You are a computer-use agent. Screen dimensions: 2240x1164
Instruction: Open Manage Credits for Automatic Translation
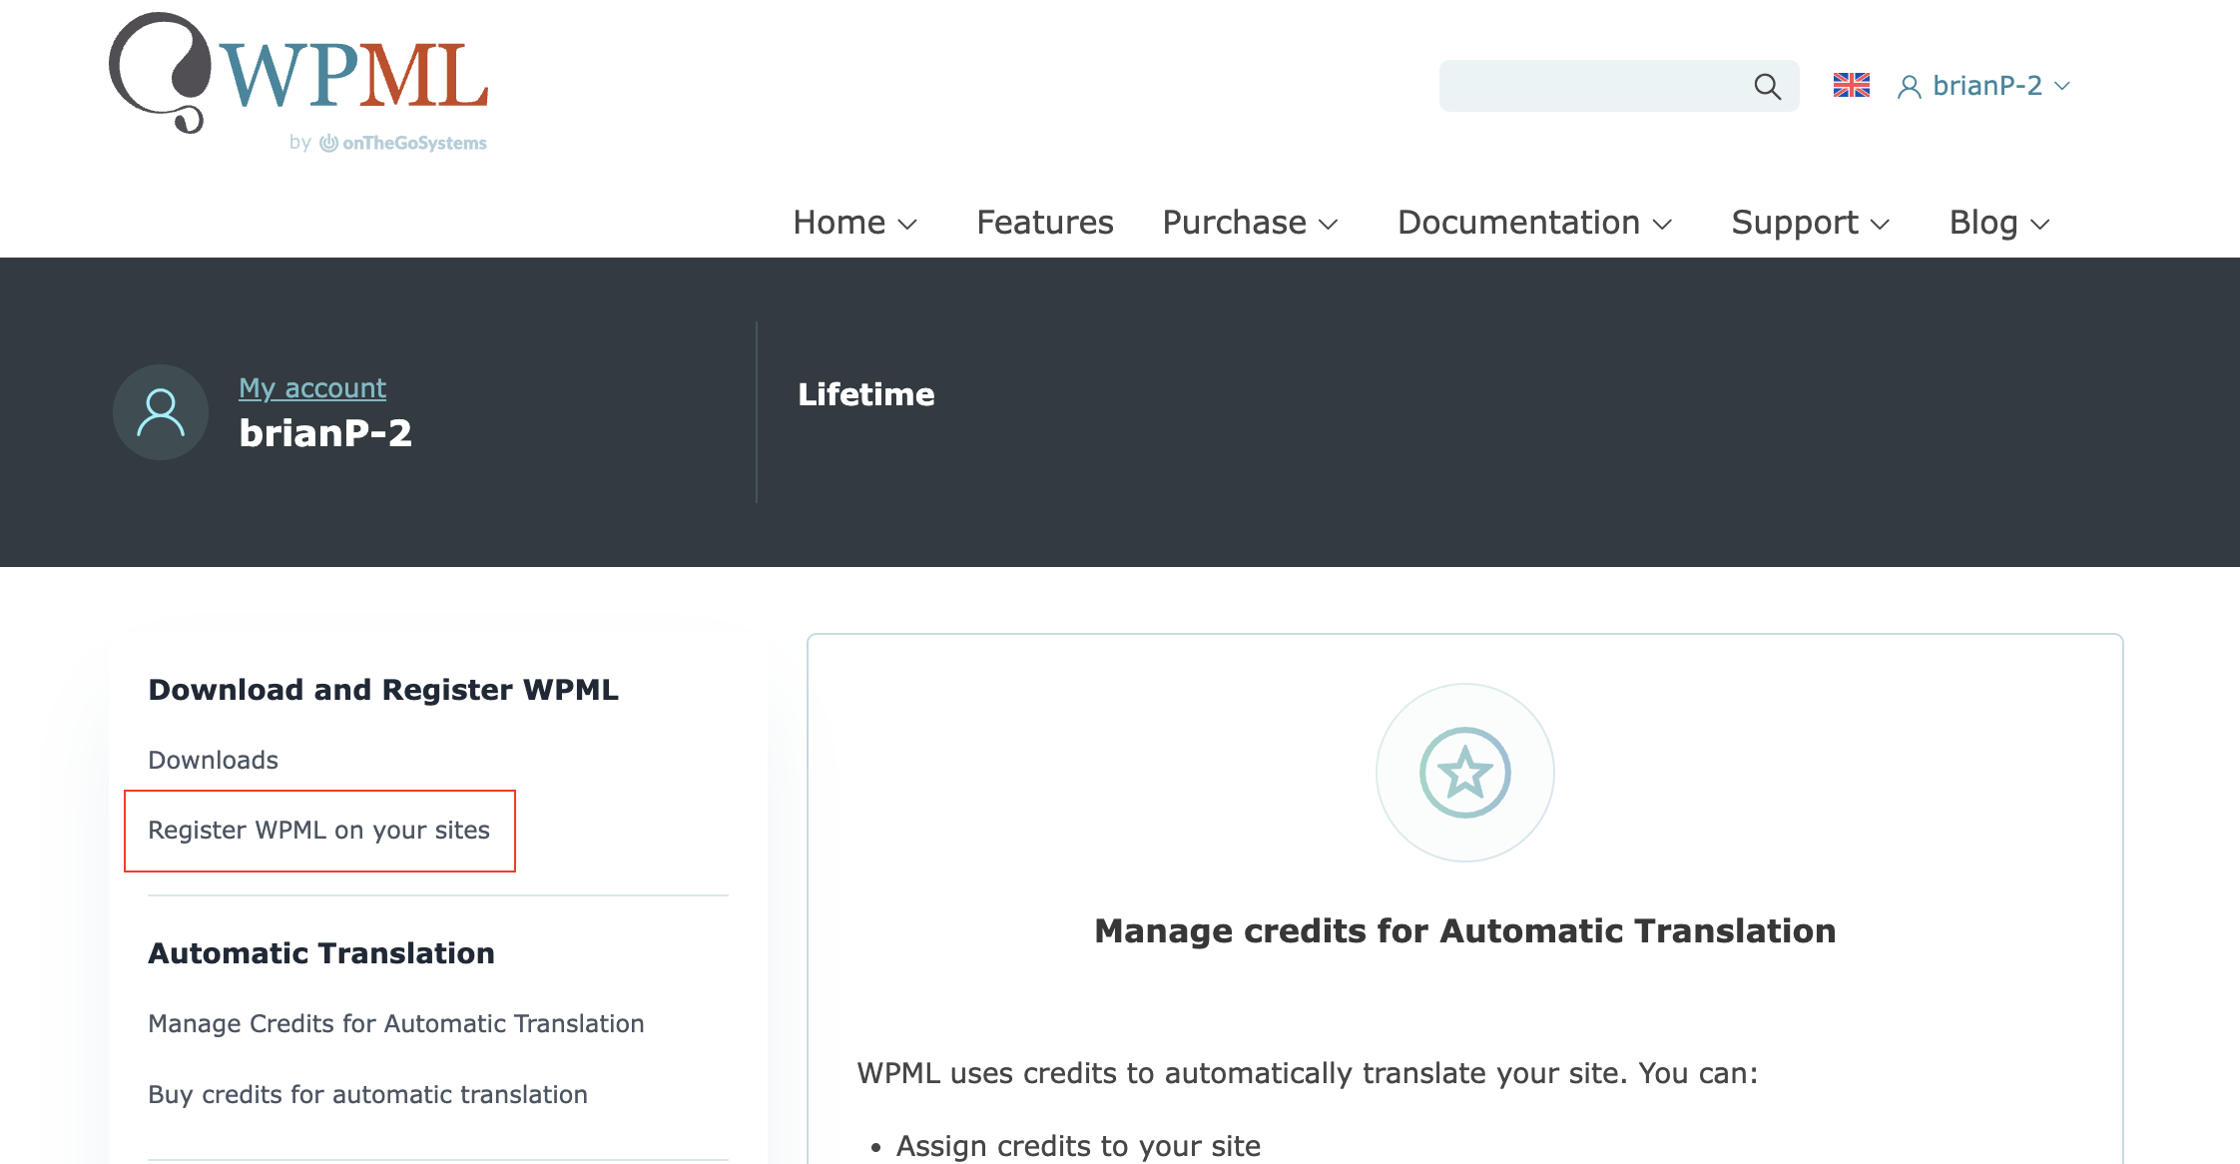pyautogui.click(x=395, y=1024)
